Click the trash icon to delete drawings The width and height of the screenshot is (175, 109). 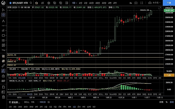(3, 97)
